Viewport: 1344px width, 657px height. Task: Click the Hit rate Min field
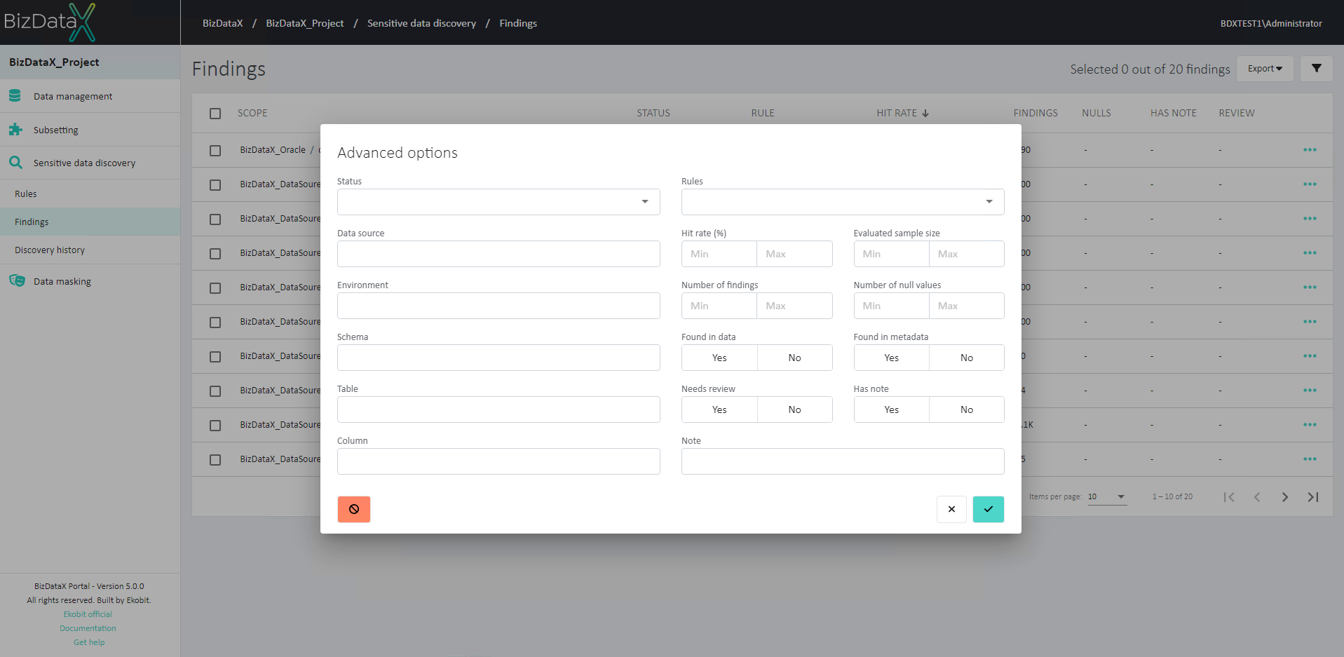(x=719, y=254)
